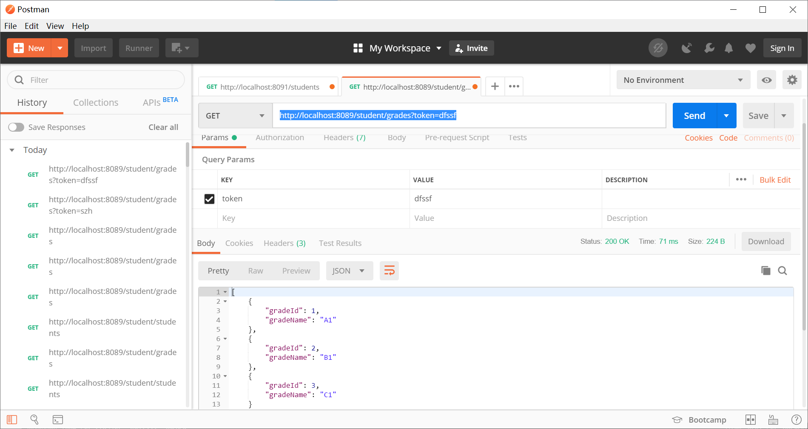Image resolution: width=808 pixels, height=429 pixels.
Task: Switch to the localhost:8091/students tab
Action: (268, 87)
